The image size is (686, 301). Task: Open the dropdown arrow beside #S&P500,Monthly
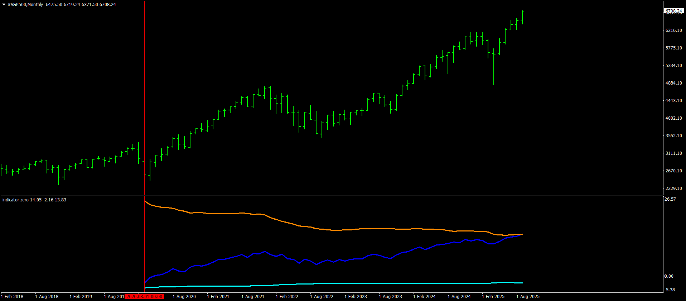(x=4, y=5)
